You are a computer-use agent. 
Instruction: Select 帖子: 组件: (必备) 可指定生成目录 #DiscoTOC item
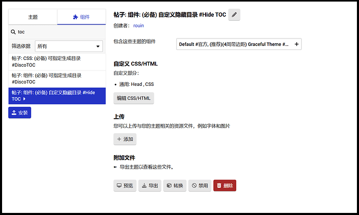tap(57, 79)
